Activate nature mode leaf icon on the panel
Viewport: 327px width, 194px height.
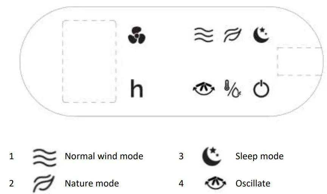pos(232,35)
